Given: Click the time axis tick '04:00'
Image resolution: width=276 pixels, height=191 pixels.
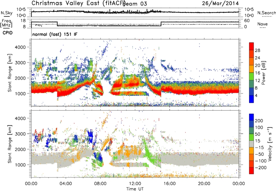Looking at the screenshot, I should click(66, 184).
